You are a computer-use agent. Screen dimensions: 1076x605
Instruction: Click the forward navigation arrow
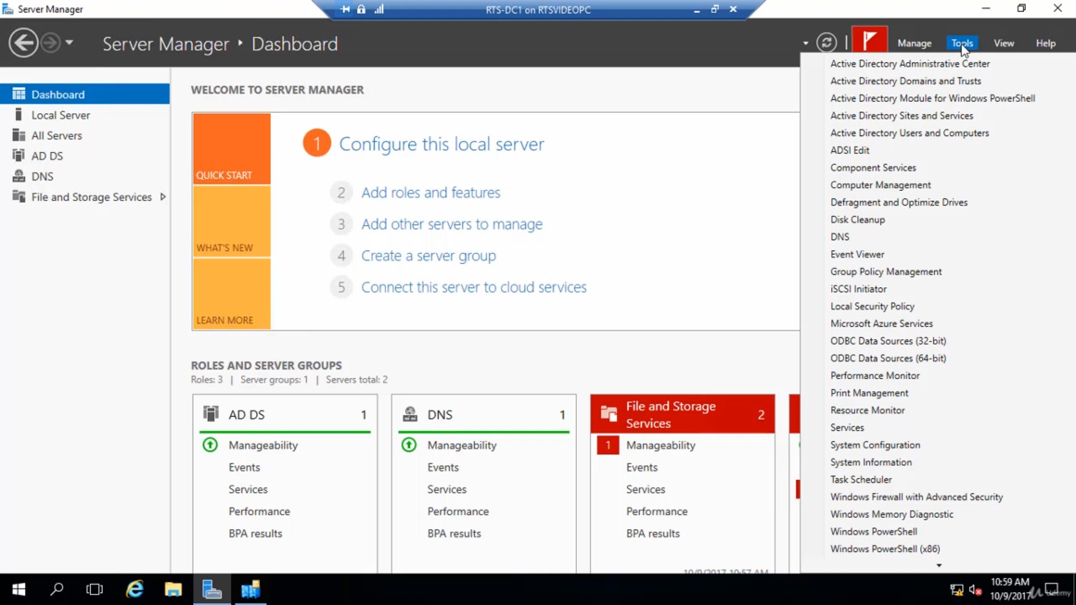[x=50, y=43]
